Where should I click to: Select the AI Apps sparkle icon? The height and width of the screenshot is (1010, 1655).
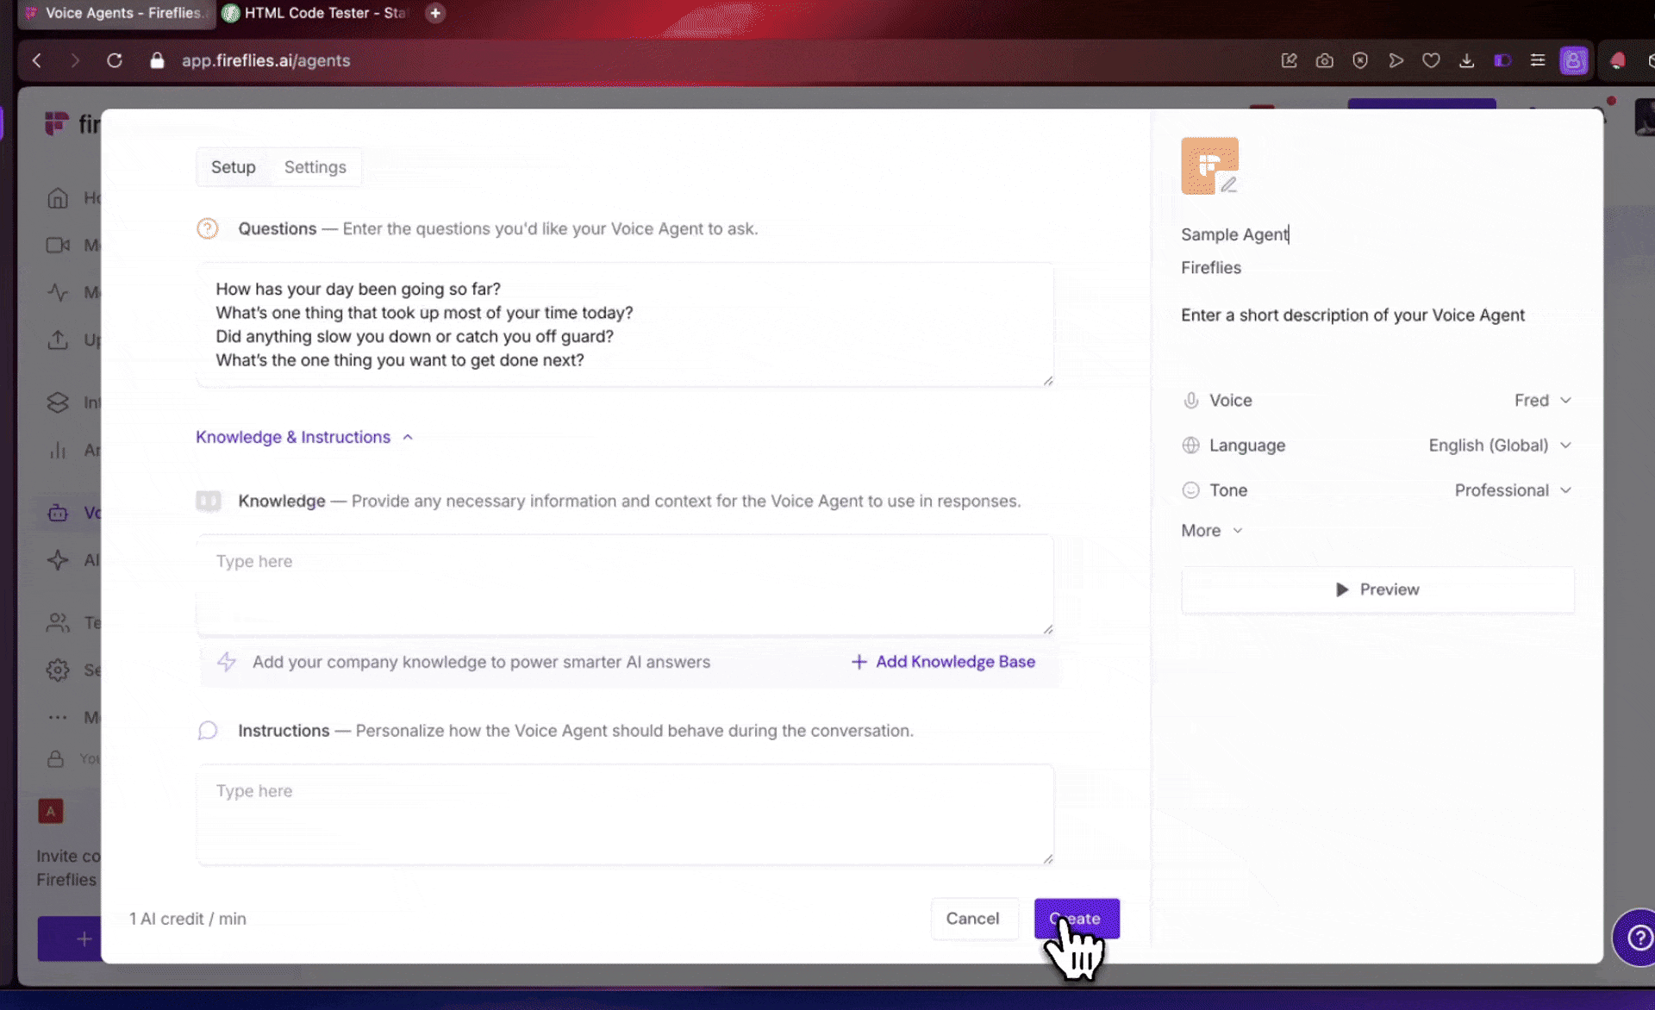[x=58, y=559]
